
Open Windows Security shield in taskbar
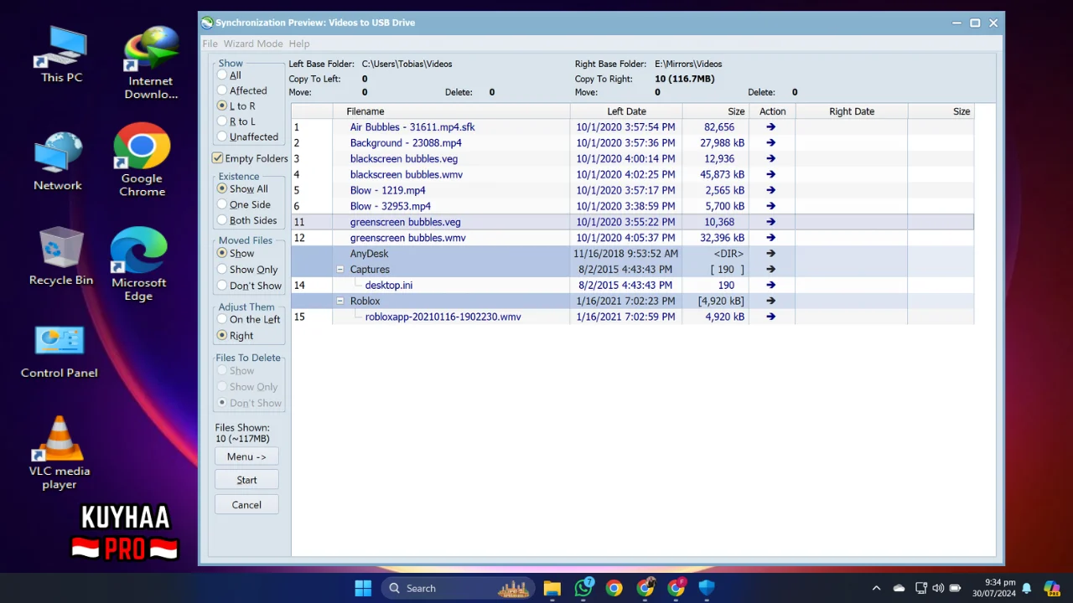tap(707, 588)
